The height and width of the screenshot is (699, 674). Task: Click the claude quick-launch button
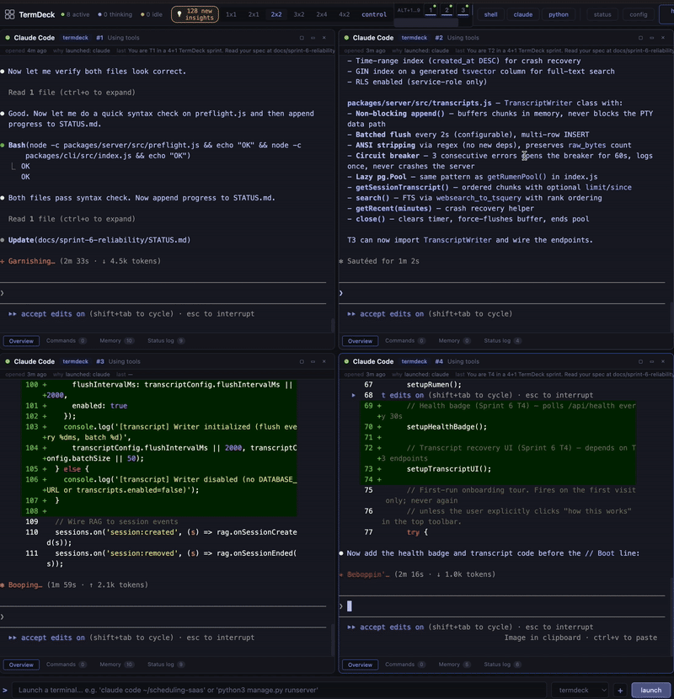[x=523, y=14]
